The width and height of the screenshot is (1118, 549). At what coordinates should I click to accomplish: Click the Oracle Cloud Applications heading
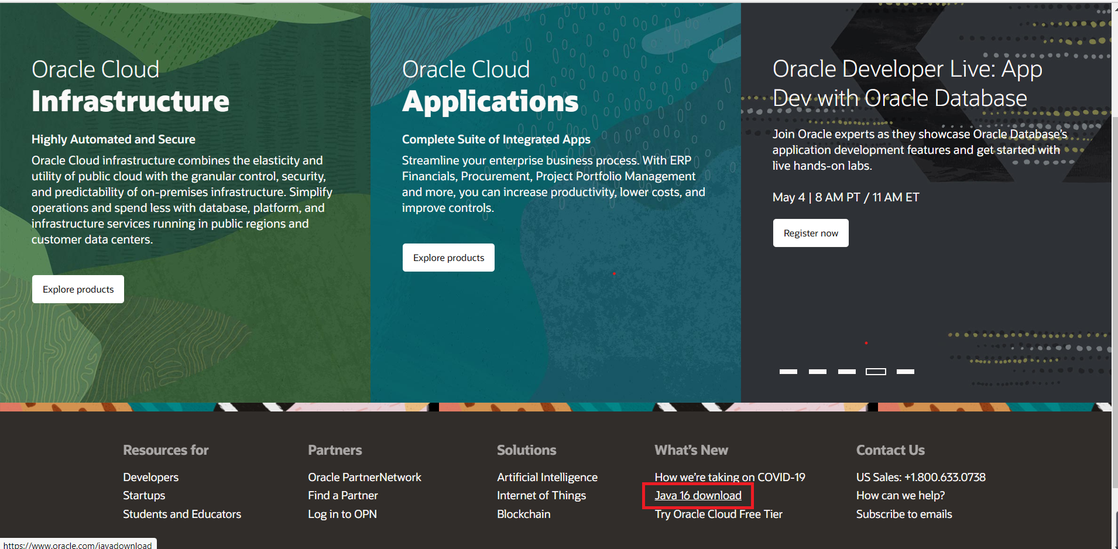point(490,85)
